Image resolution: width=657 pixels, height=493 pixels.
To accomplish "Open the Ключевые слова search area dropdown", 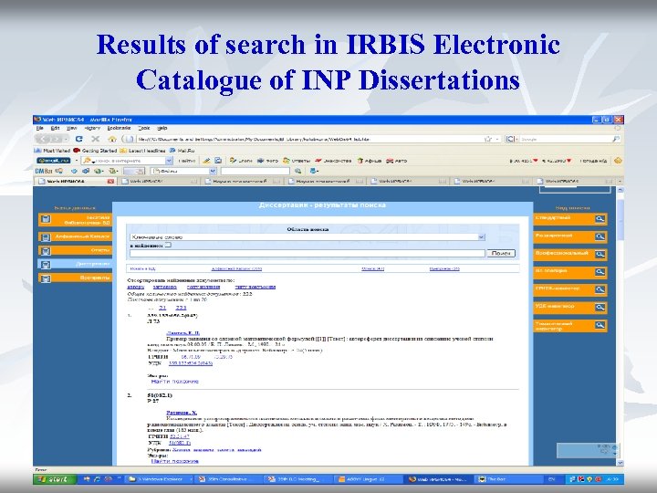I will tap(482, 236).
